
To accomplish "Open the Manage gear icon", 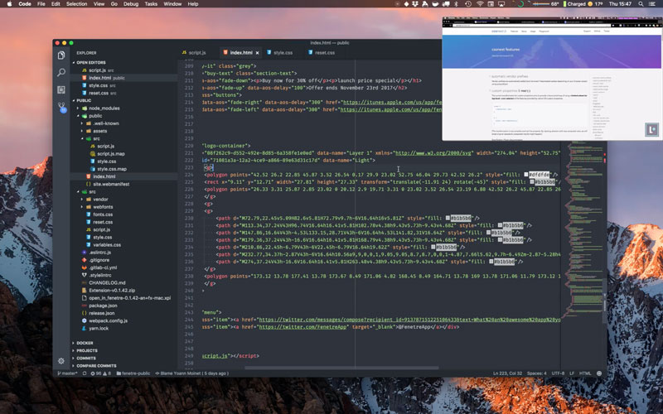I will [61, 361].
